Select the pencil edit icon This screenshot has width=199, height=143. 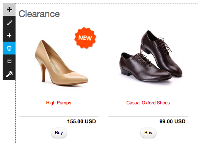pos(9,23)
